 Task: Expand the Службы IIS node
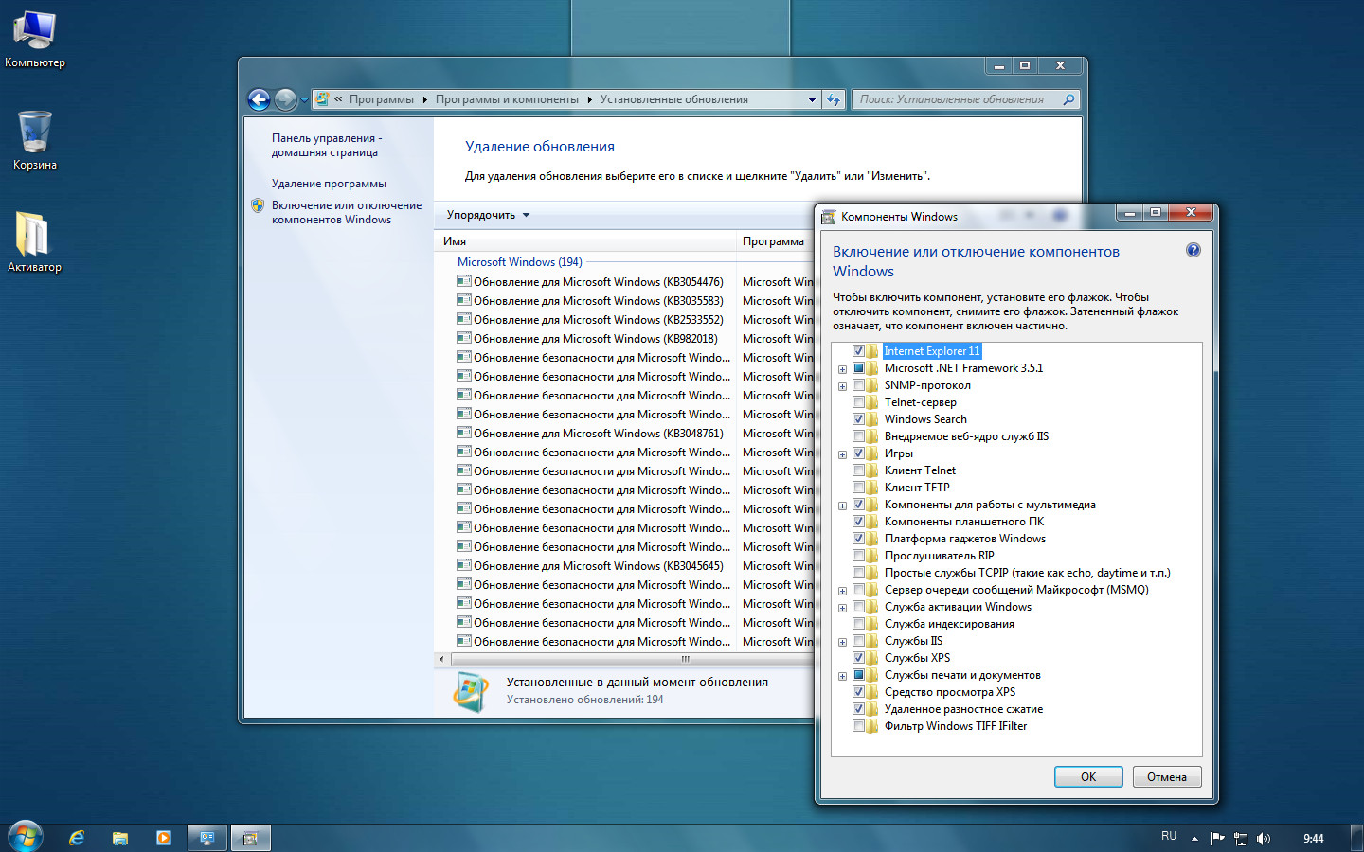coord(842,642)
